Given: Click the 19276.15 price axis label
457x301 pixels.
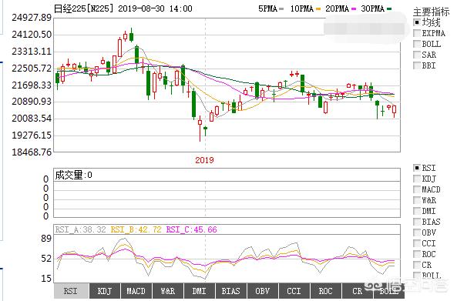Looking at the screenshot, I should [32, 135].
